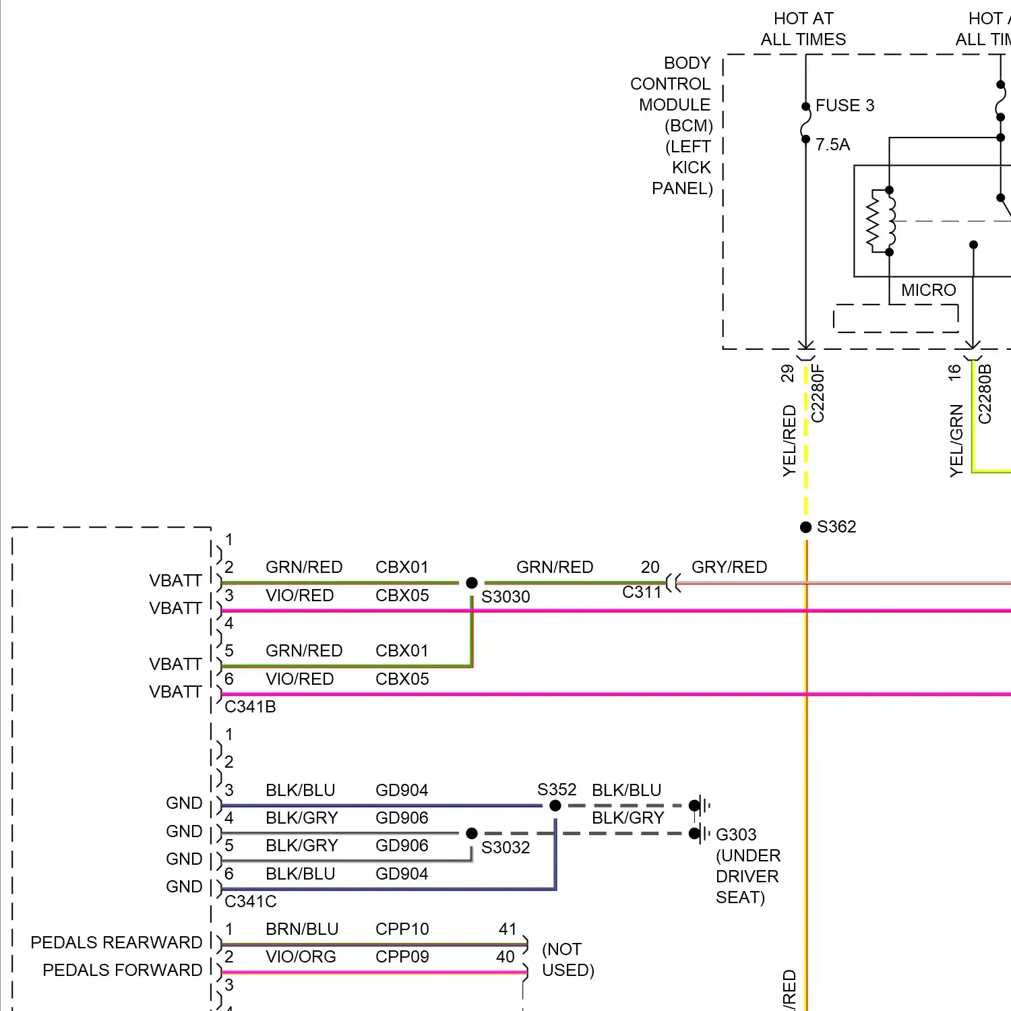The width and height of the screenshot is (1011, 1011).
Task: Click the S362 splice dot
Action: [805, 527]
